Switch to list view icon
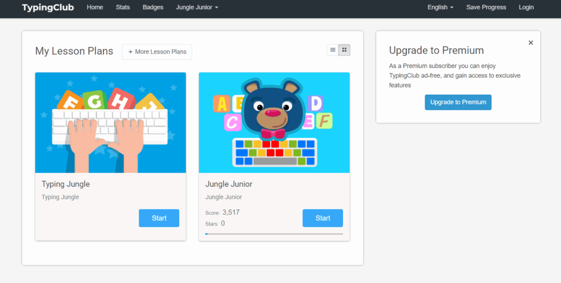The width and height of the screenshot is (561, 283). pyautogui.click(x=333, y=50)
